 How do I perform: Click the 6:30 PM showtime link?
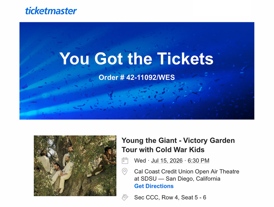[198, 161]
